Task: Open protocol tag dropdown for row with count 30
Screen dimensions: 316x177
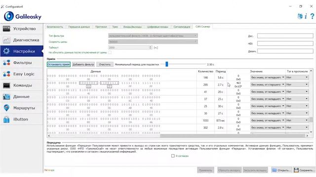Action: pos(297,113)
